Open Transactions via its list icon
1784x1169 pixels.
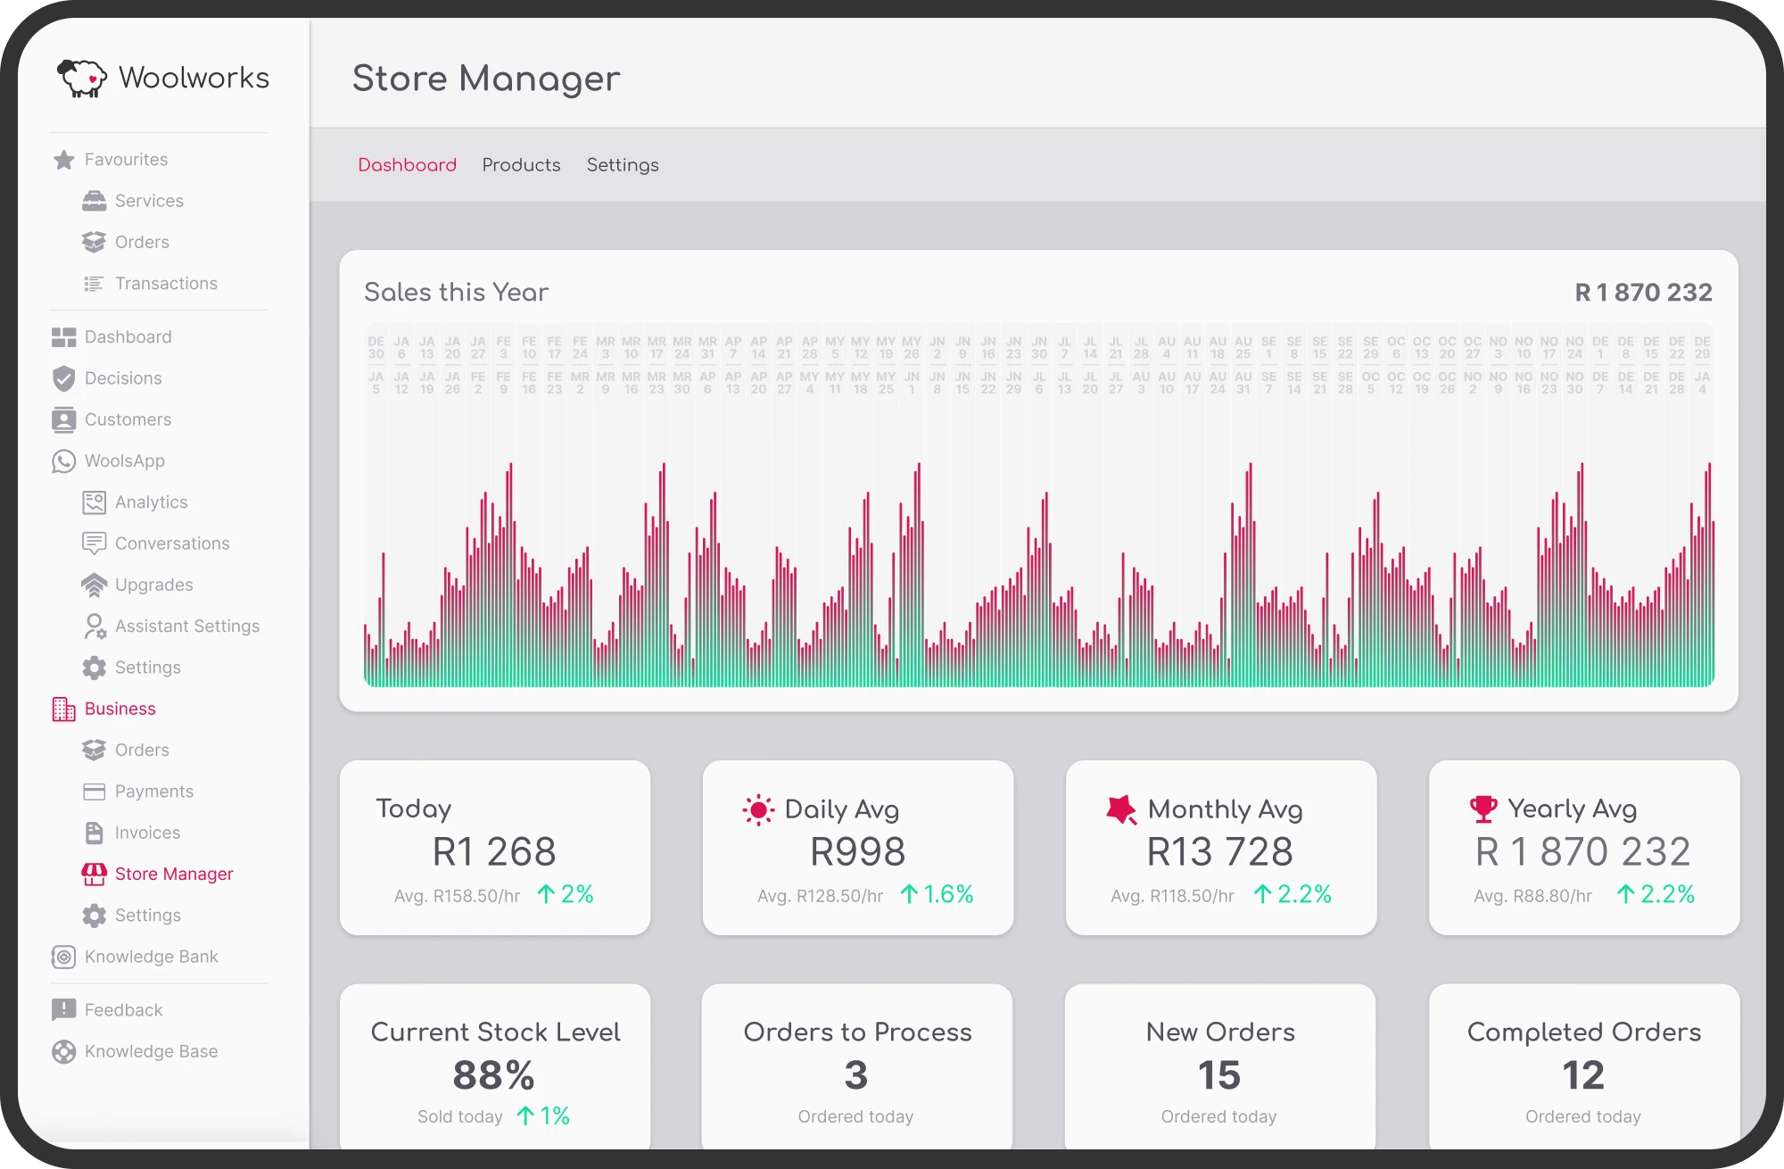tap(94, 283)
